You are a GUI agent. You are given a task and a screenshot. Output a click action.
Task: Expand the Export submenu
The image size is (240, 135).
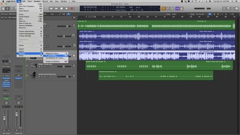coord(30,51)
